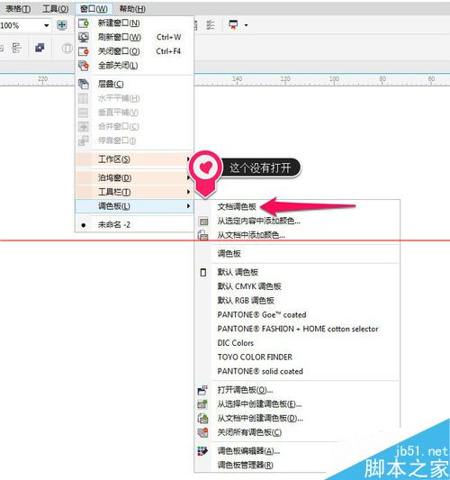Image resolution: width=450 pixels, height=480 pixels.
Task: Select the 未命名 -2 document window entry
Action: tap(134, 225)
